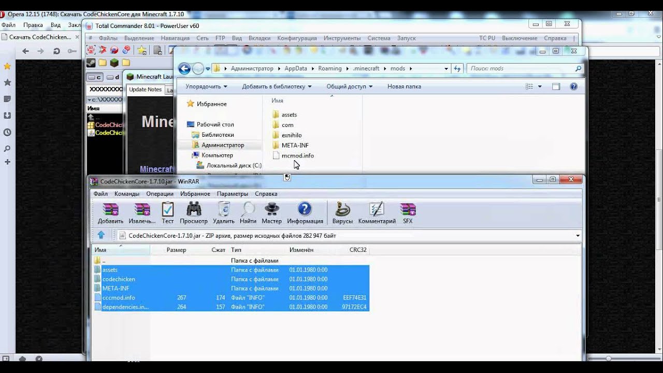
Task: Click the Opera sidebar yellow bookmarks star
Action: (x=7, y=66)
